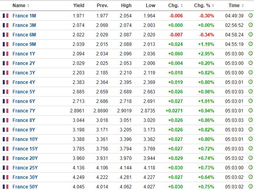Screen dimensions: 254x190
Task: Open the France 6M bond link
Action: point(24,34)
